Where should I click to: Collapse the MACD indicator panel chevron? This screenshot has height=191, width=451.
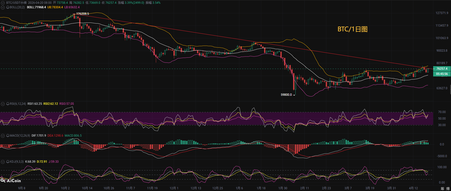click(x=3, y=136)
